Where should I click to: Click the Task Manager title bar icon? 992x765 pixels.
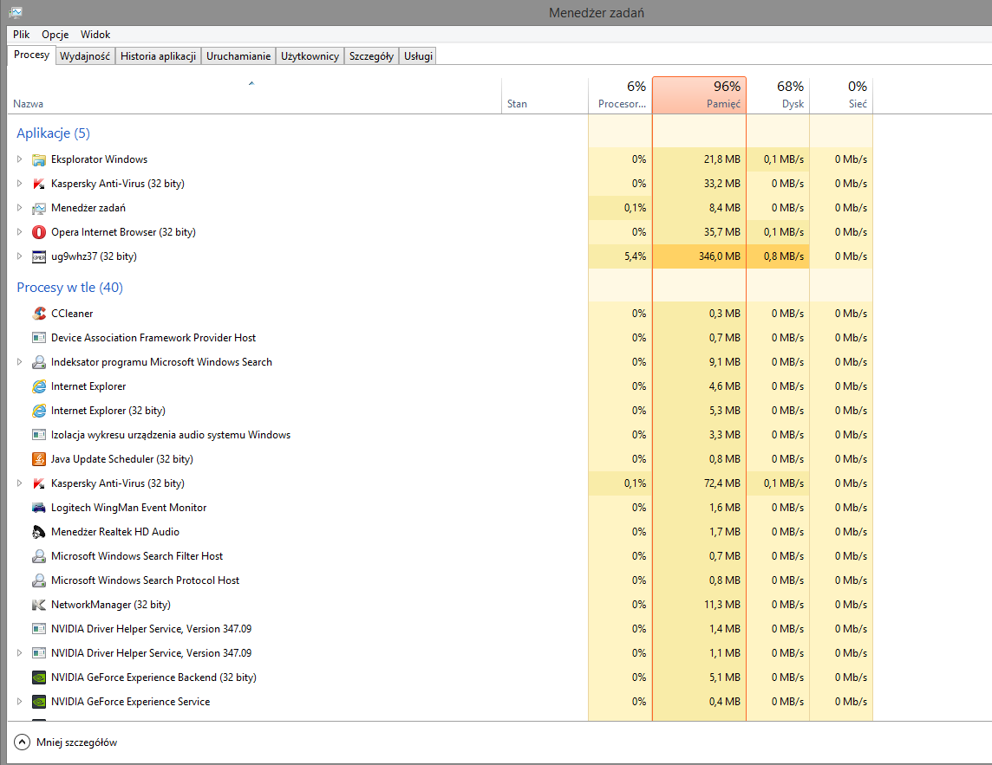pyautogui.click(x=16, y=12)
